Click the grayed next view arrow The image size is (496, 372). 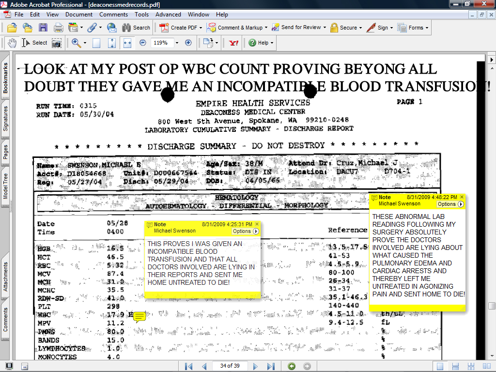point(307,366)
